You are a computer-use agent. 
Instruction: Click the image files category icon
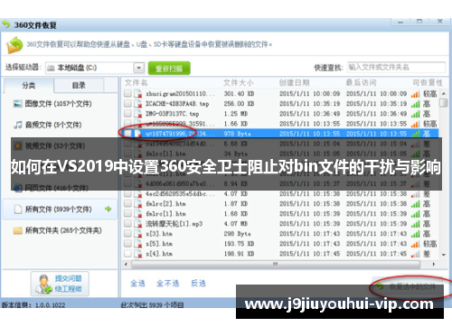(18, 104)
